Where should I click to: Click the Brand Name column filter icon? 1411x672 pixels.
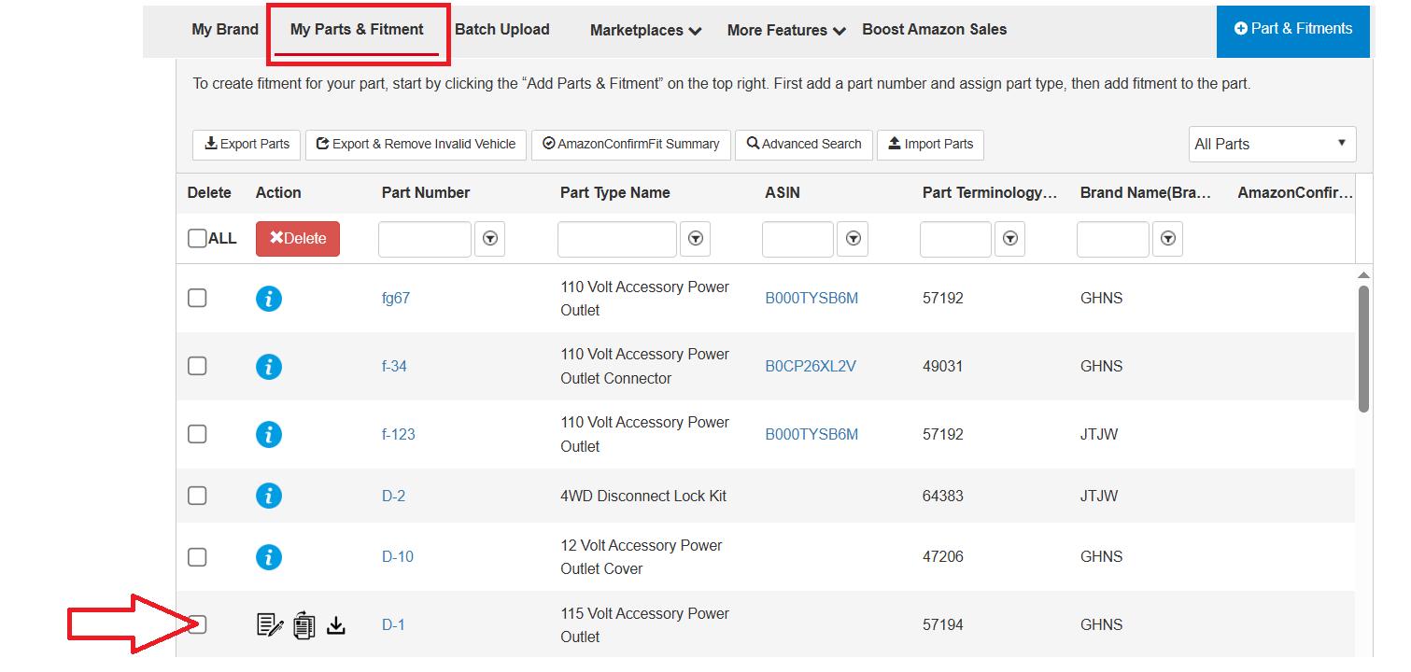coord(1167,239)
